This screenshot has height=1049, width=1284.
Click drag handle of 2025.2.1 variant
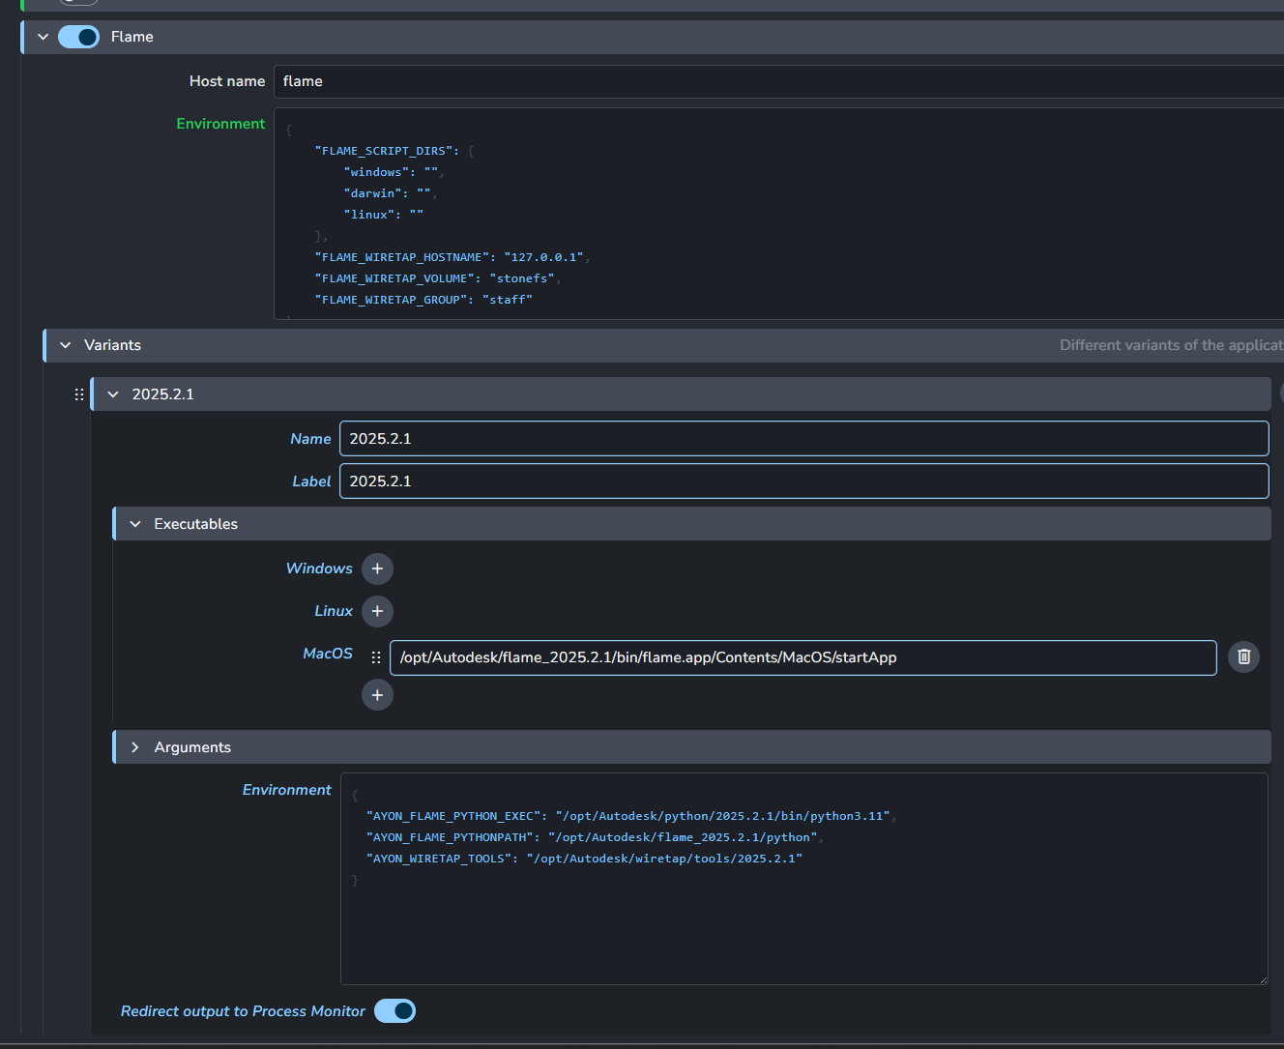79,394
